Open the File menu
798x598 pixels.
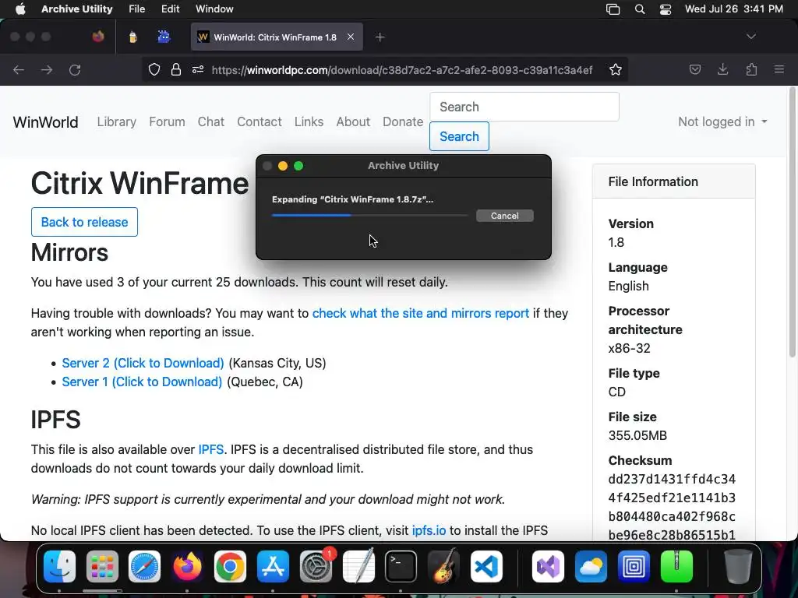(x=137, y=9)
